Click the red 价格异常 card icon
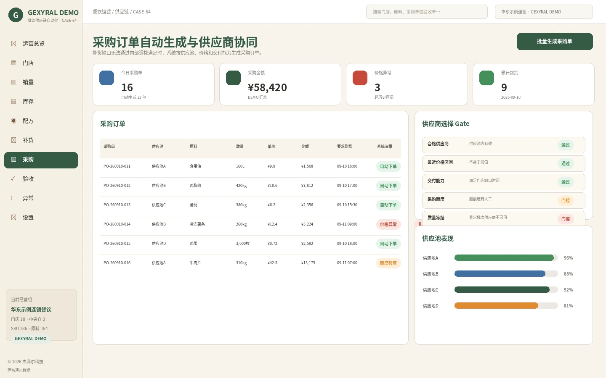 pos(360,78)
